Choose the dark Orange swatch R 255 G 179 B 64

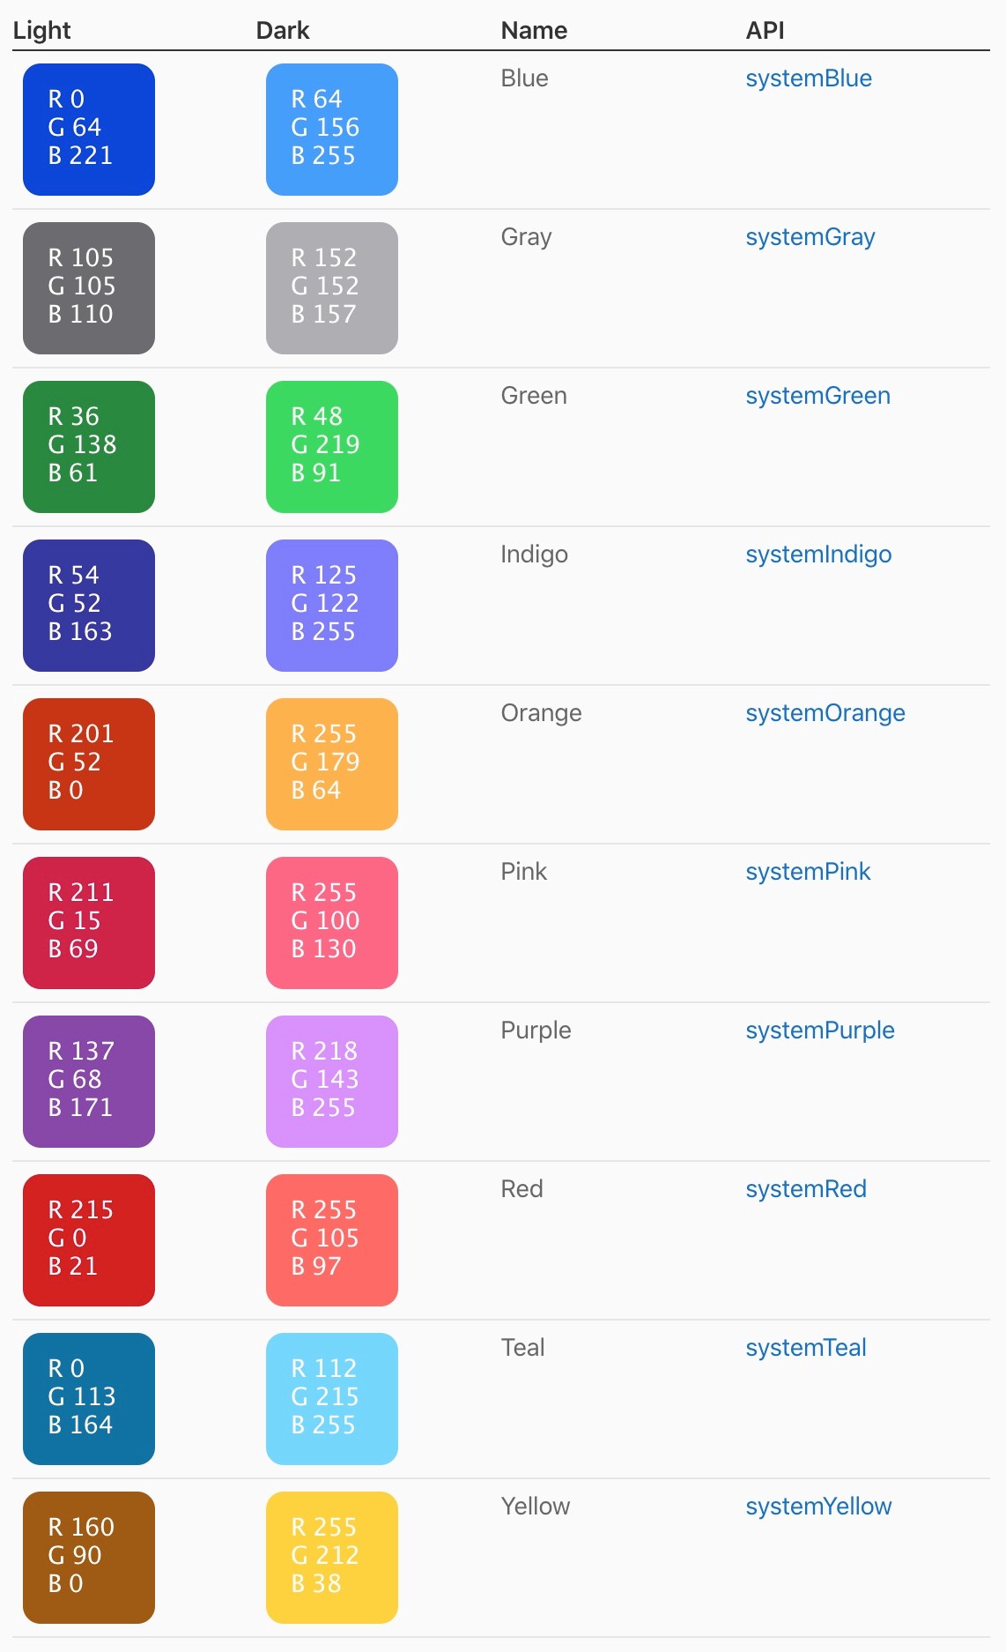332,764
